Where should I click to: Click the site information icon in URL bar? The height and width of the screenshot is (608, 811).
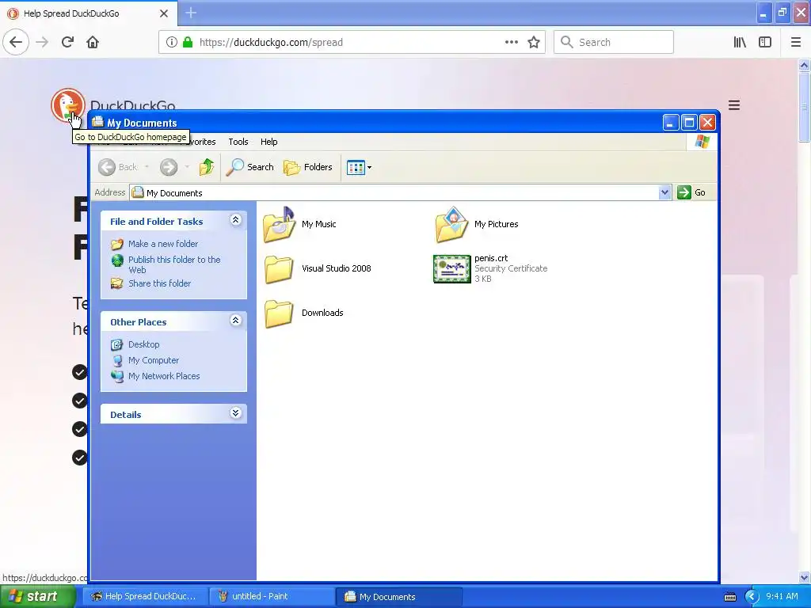point(172,43)
